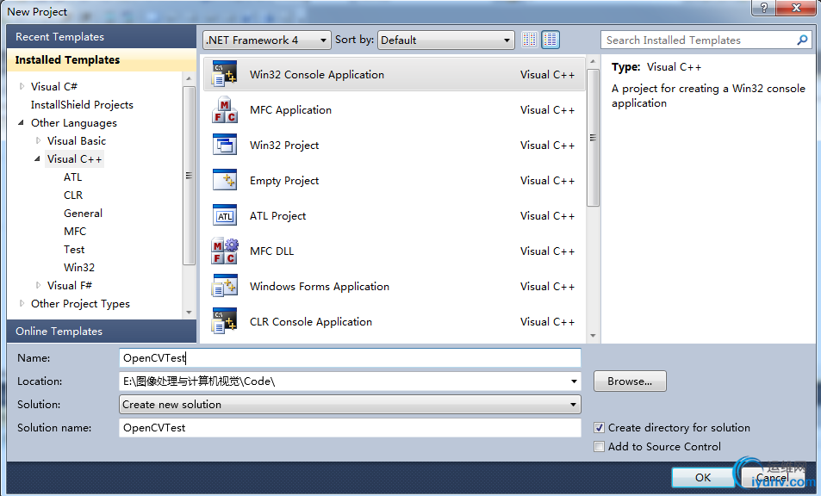This screenshot has width=821, height=496.
Task: Select the "Win32 Project" template name
Action: pos(284,145)
